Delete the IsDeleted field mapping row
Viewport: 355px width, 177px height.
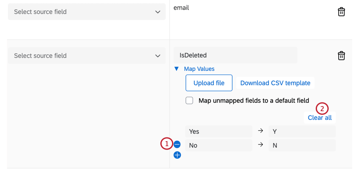pyautogui.click(x=341, y=56)
